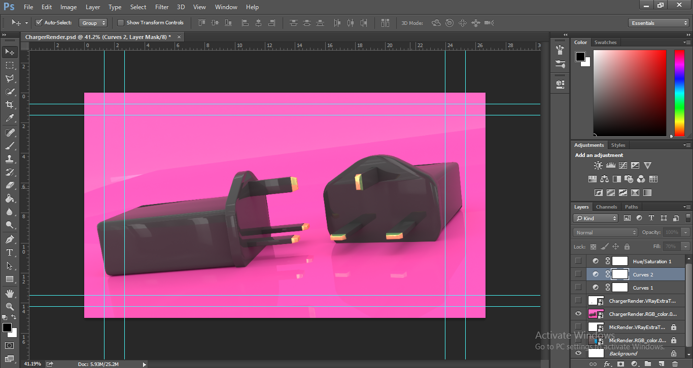Select the Crop tool
The height and width of the screenshot is (368, 693).
10,105
